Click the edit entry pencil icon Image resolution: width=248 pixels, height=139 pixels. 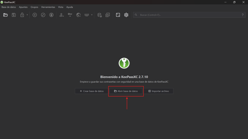[43, 15]
